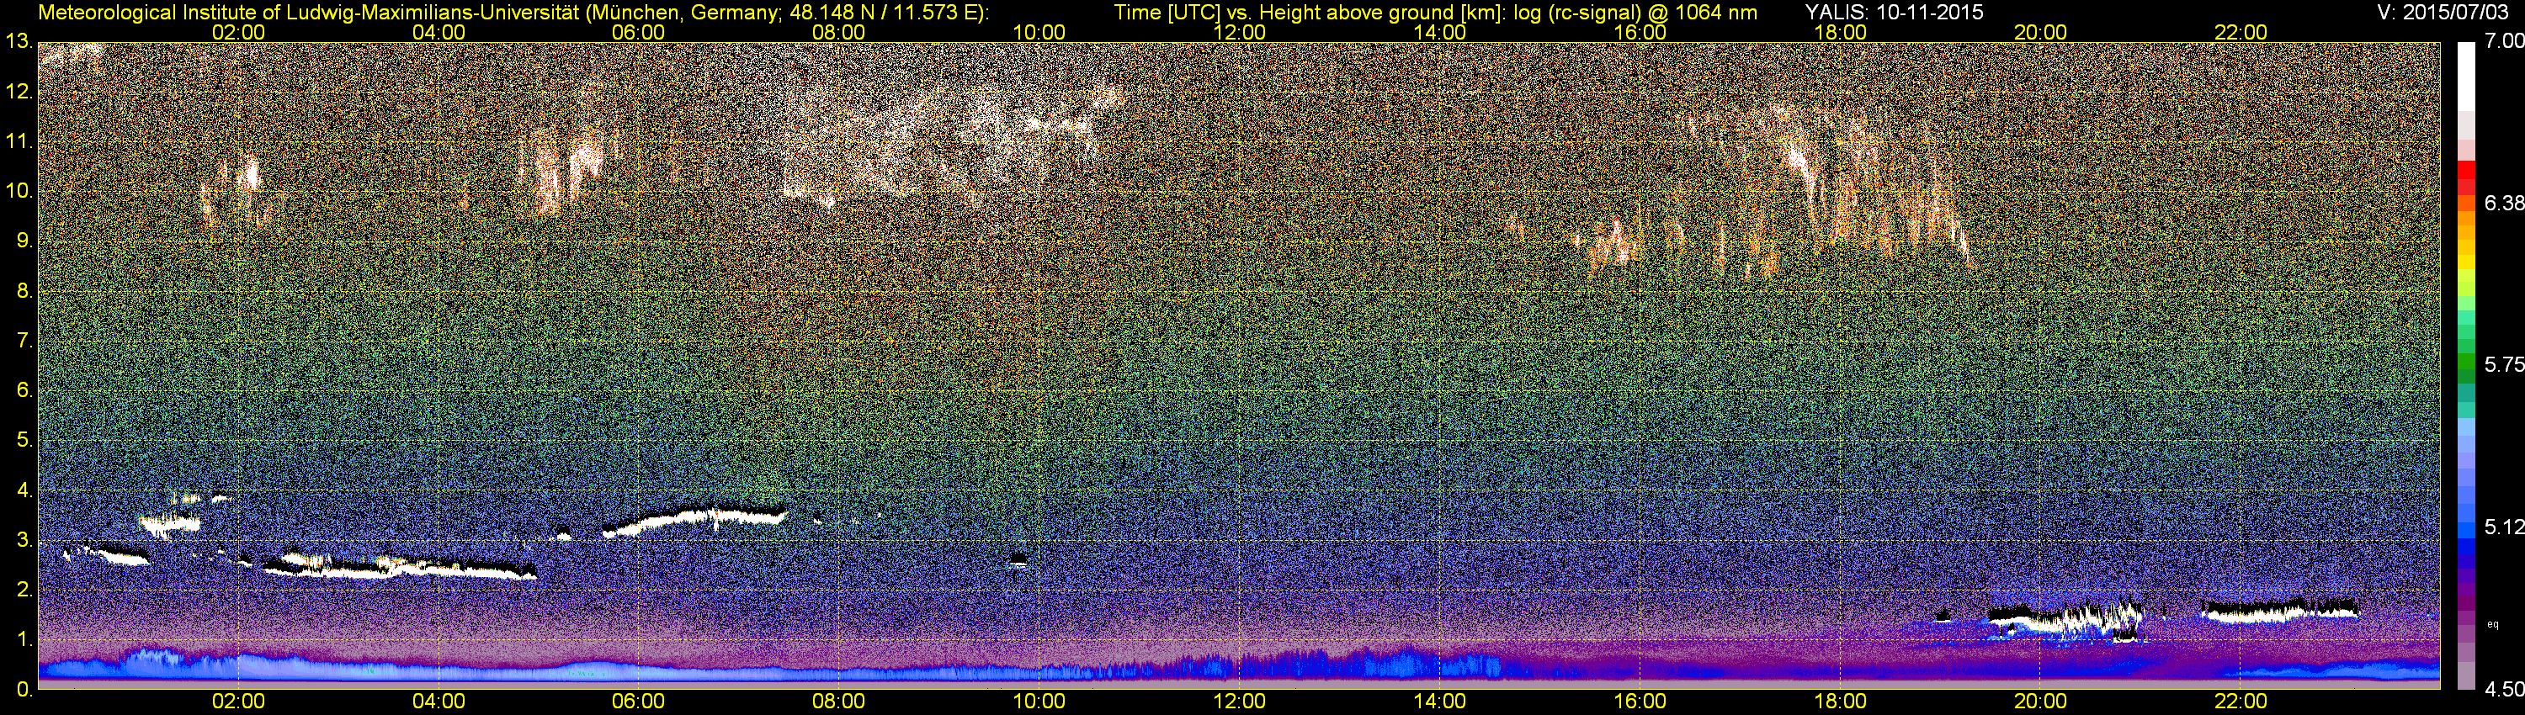Select the '2.' height axis label

(x=24, y=590)
